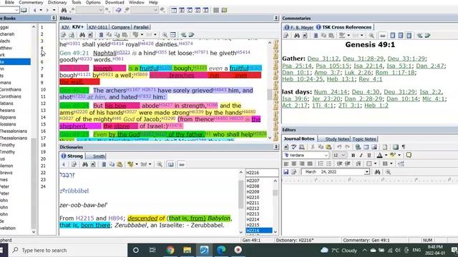Open the Num 24:14 cross reference link
The image size is (458, 257).
(x=331, y=92)
